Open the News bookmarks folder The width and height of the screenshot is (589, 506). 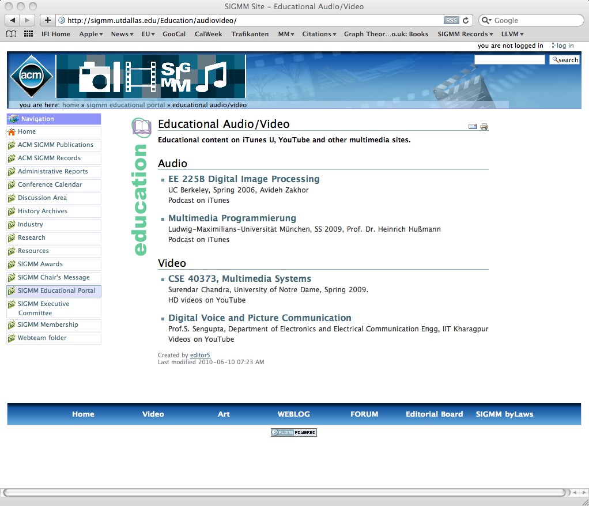pyautogui.click(x=122, y=34)
